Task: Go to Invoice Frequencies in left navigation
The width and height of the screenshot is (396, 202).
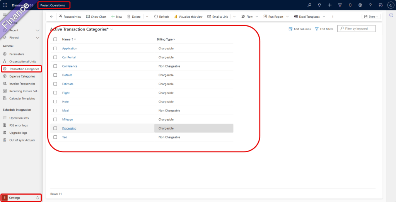Action: click(x=22, y=84)
